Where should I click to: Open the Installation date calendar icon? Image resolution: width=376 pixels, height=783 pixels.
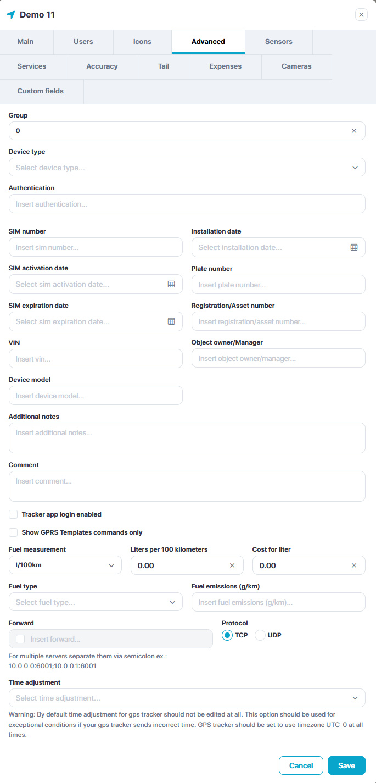354,247
